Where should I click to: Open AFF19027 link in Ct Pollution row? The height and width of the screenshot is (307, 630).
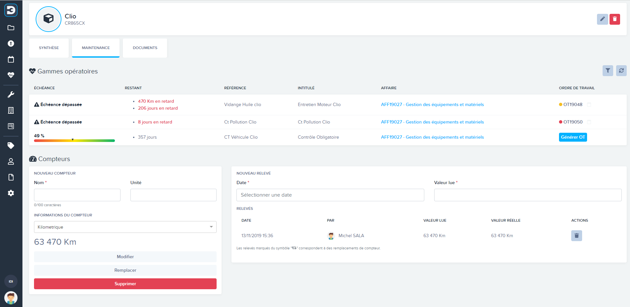432,122
